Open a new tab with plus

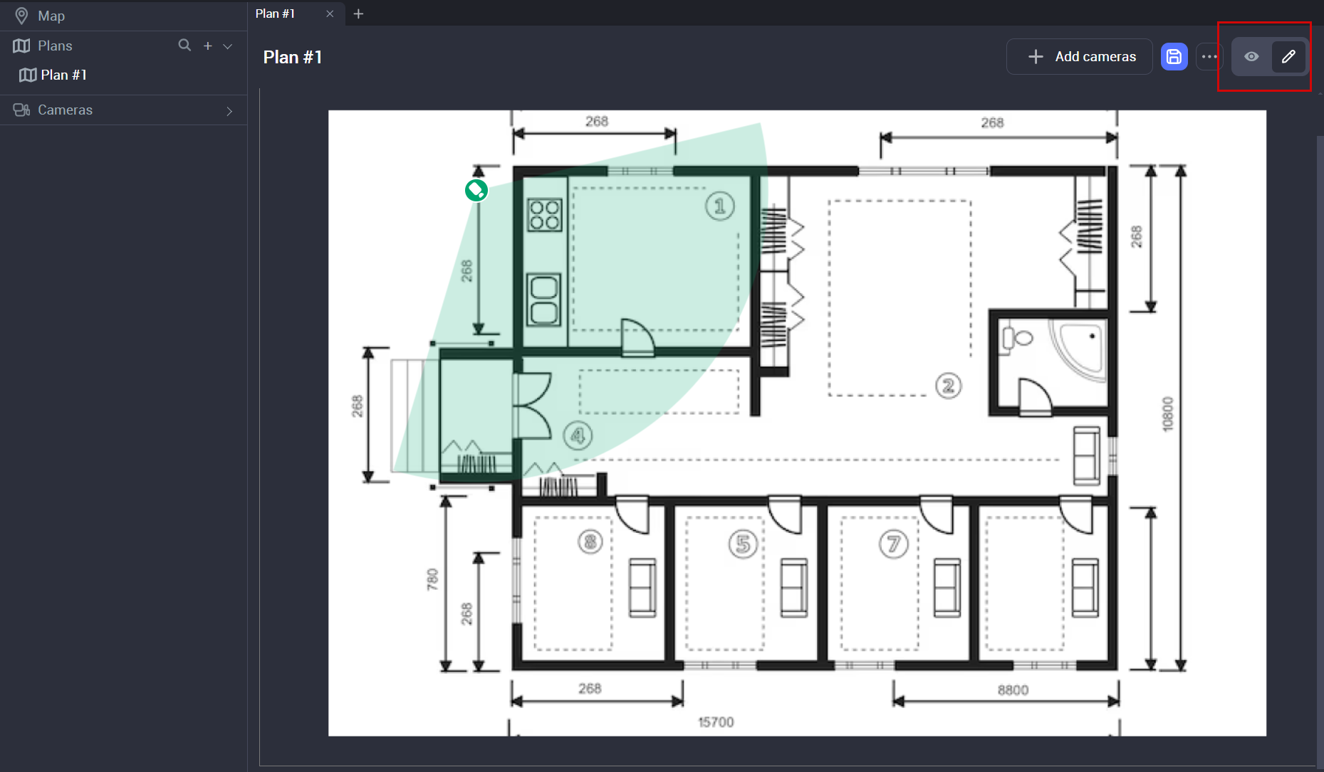(358, 14)
